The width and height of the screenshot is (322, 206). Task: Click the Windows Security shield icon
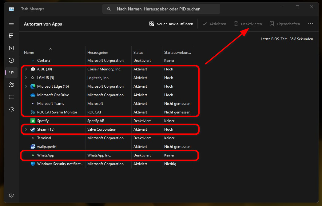(x=33, y=164)
